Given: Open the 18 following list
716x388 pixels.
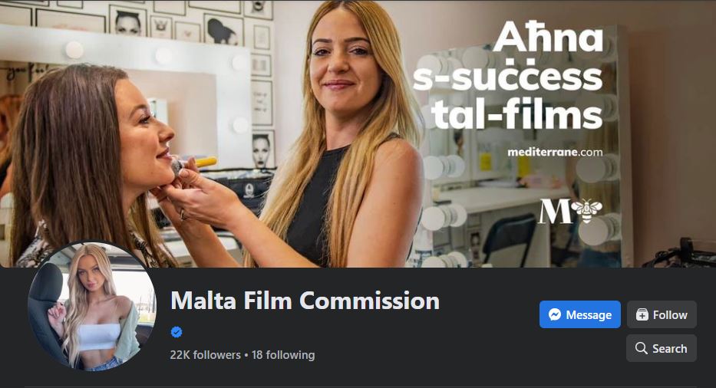Looking at the screenshot, I should pyautogui.click(x=283, y=355).
